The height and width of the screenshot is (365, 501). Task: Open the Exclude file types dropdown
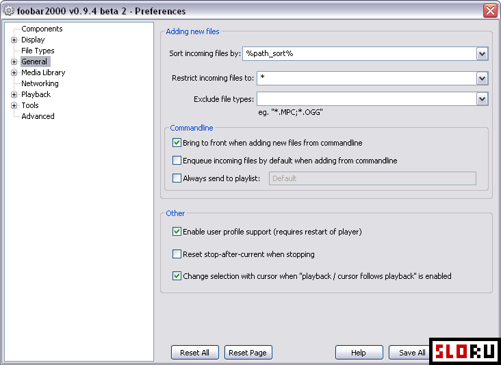pyautogui.click(x=482, y=99)
